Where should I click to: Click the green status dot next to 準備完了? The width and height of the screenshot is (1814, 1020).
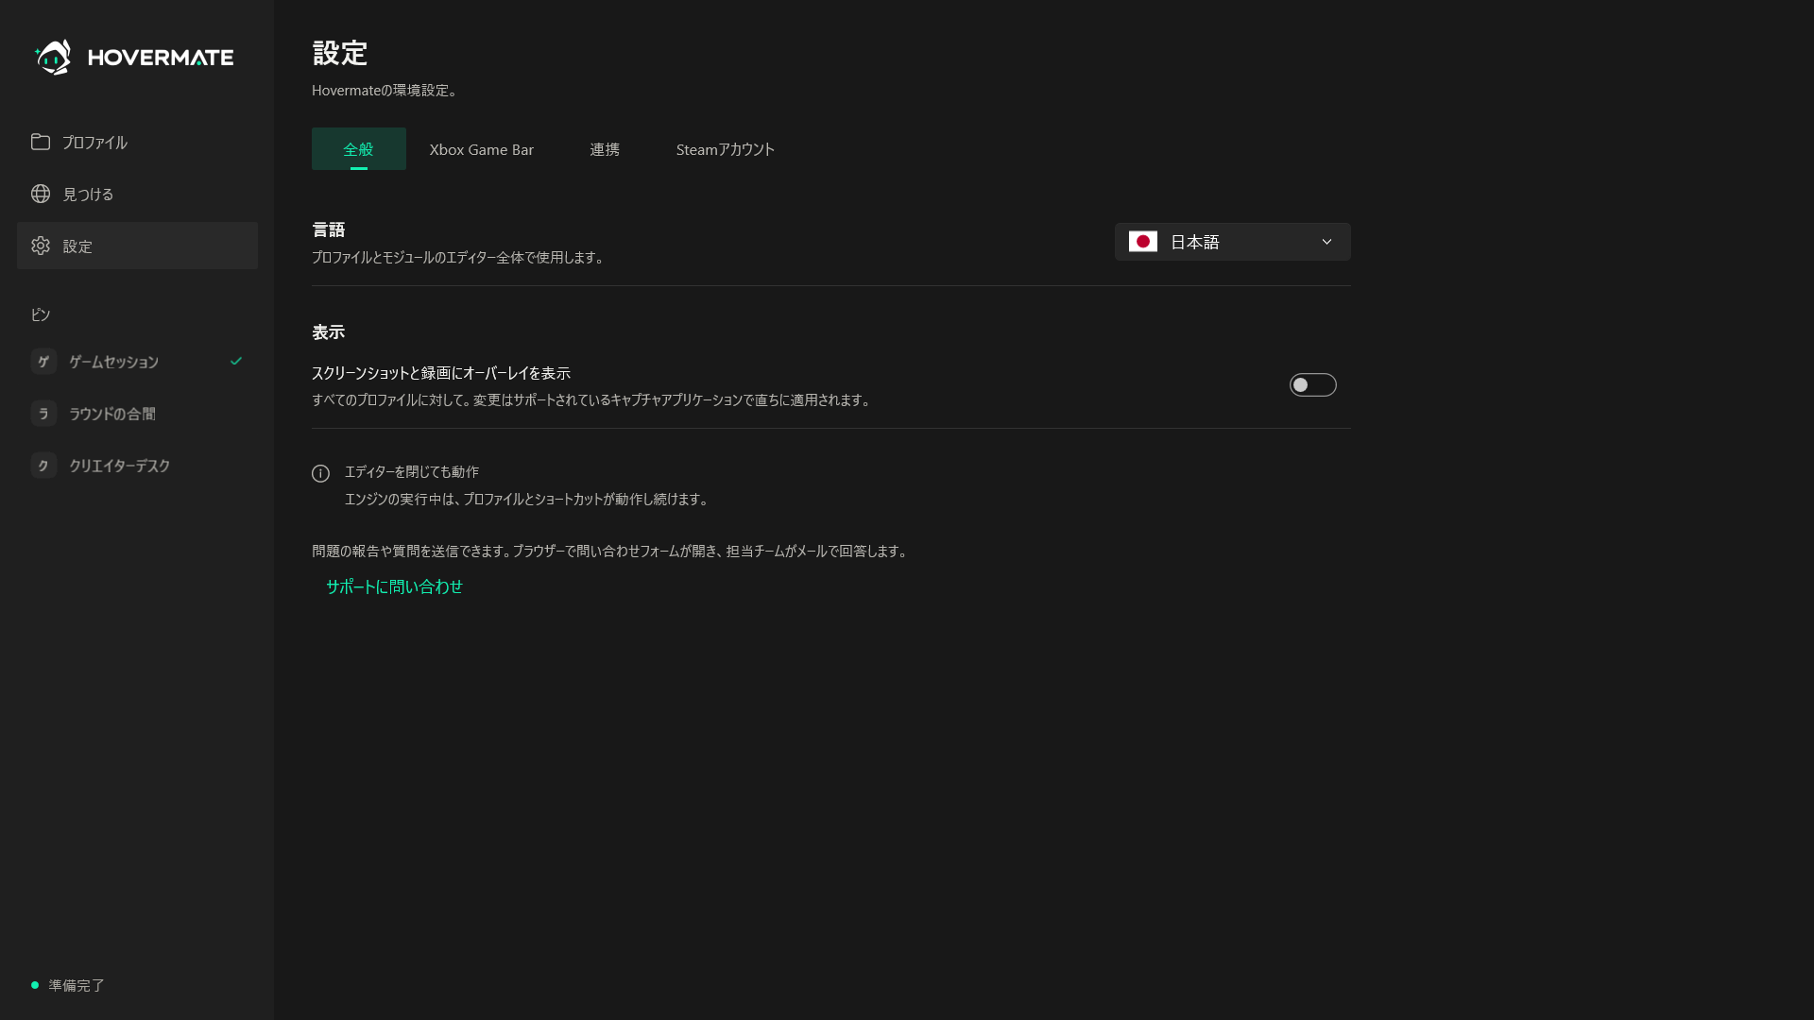coord(35,985)
